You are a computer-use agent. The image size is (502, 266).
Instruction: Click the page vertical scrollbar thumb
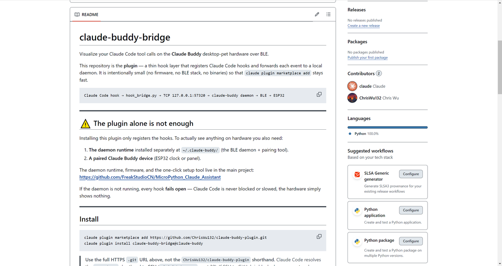click(x=499, y=67)
